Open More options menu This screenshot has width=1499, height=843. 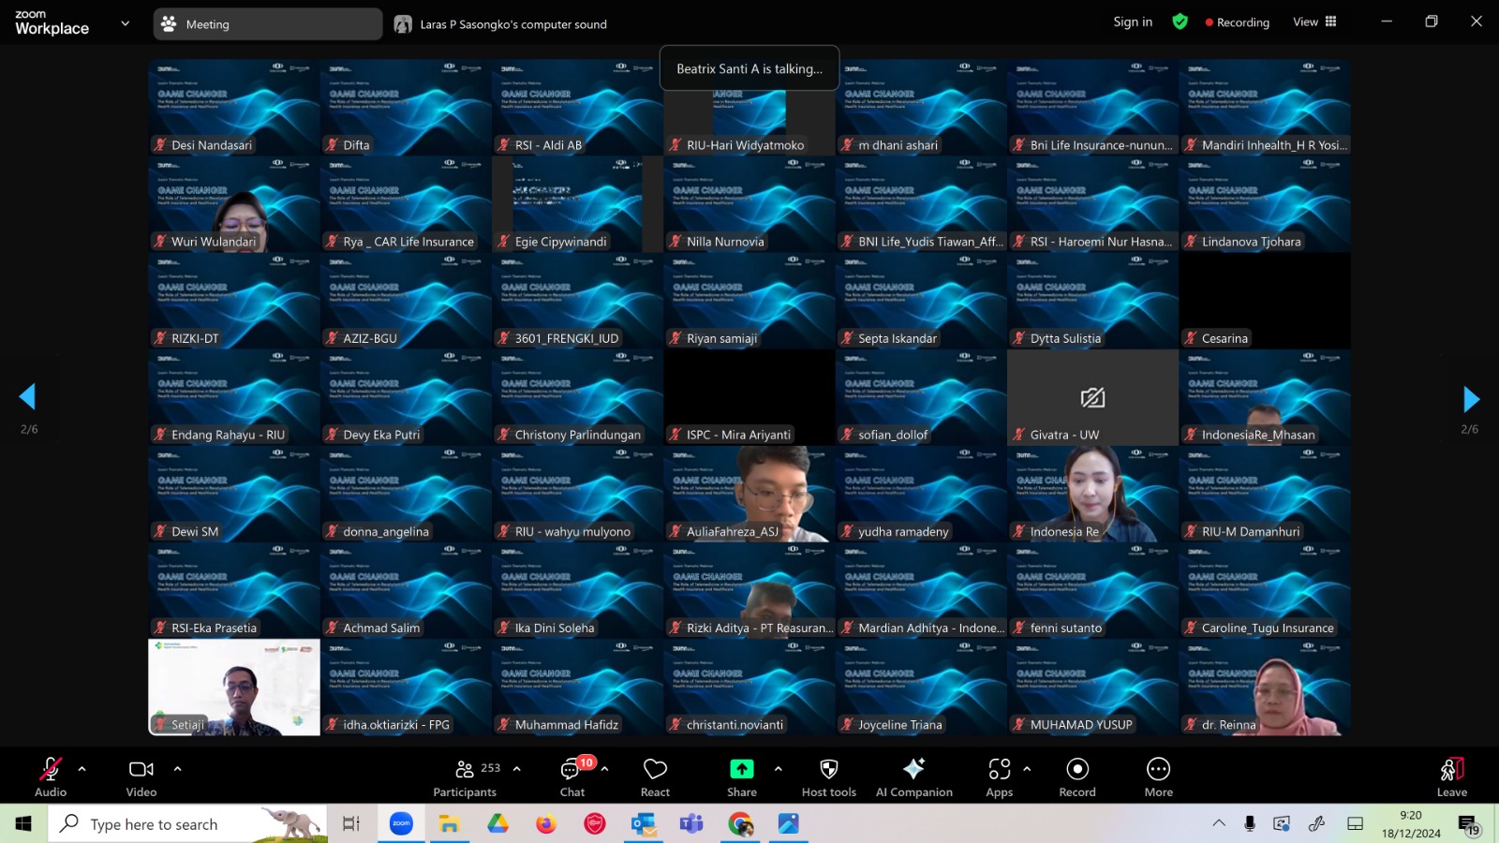click(1159, 776)
